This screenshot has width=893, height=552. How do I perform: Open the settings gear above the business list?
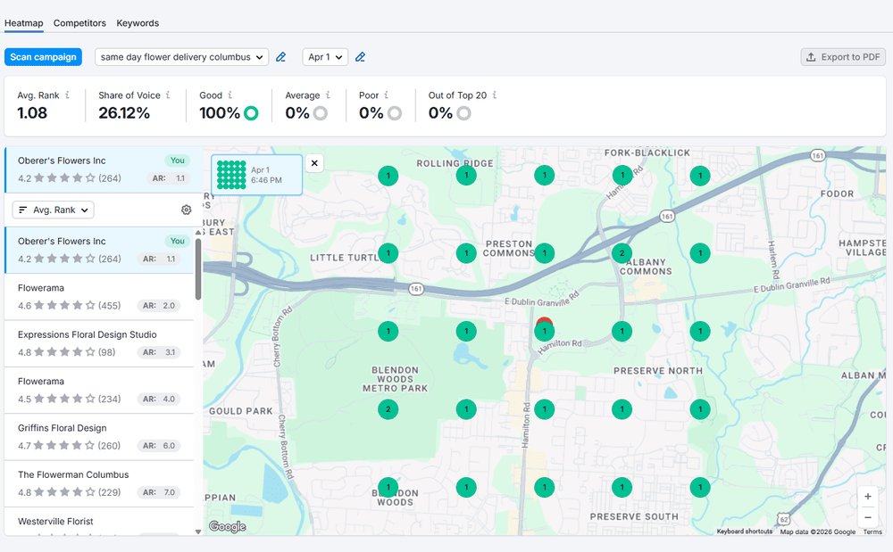click(x=186, y=209)
